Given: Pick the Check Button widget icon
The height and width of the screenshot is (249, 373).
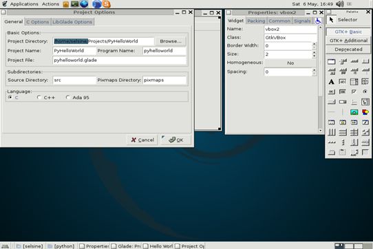Looking at the screenshot, I should [354, 91].
